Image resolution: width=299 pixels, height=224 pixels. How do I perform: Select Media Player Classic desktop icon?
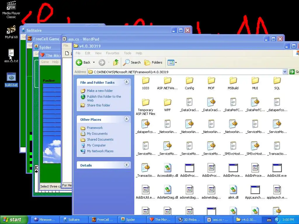pyautogui.click(x=11, y=10)
